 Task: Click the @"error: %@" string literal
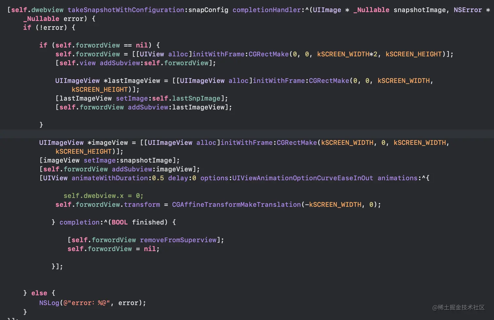(x=87, y=303)
